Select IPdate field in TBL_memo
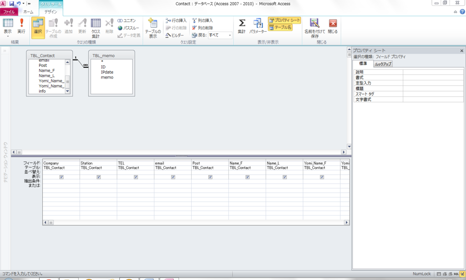 pyautogui.click(x=107, y=72)
